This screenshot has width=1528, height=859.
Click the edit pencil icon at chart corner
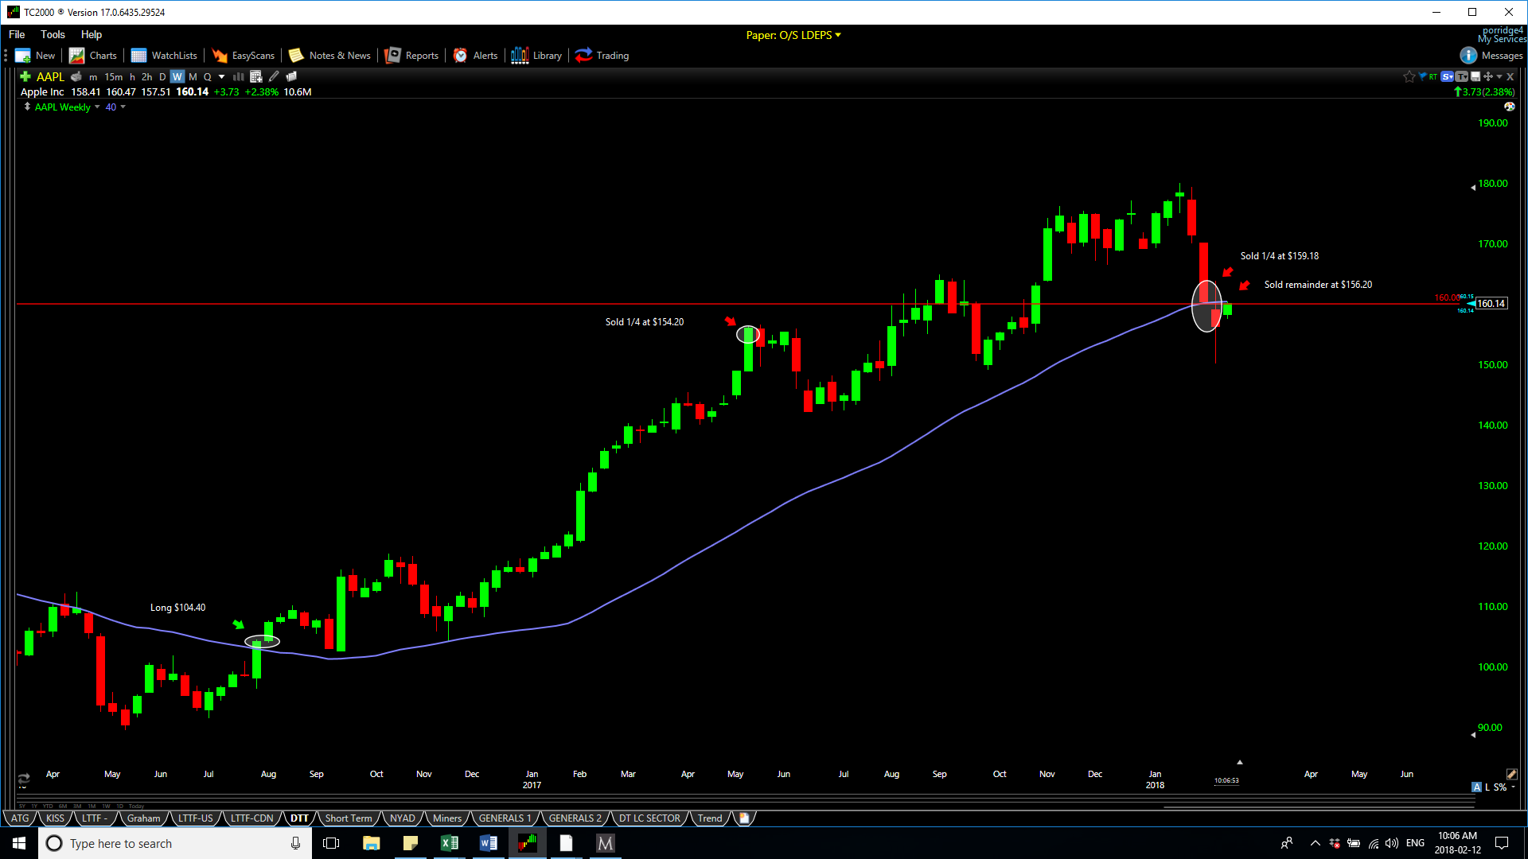pyautogui.click(x=1511, y=774)
